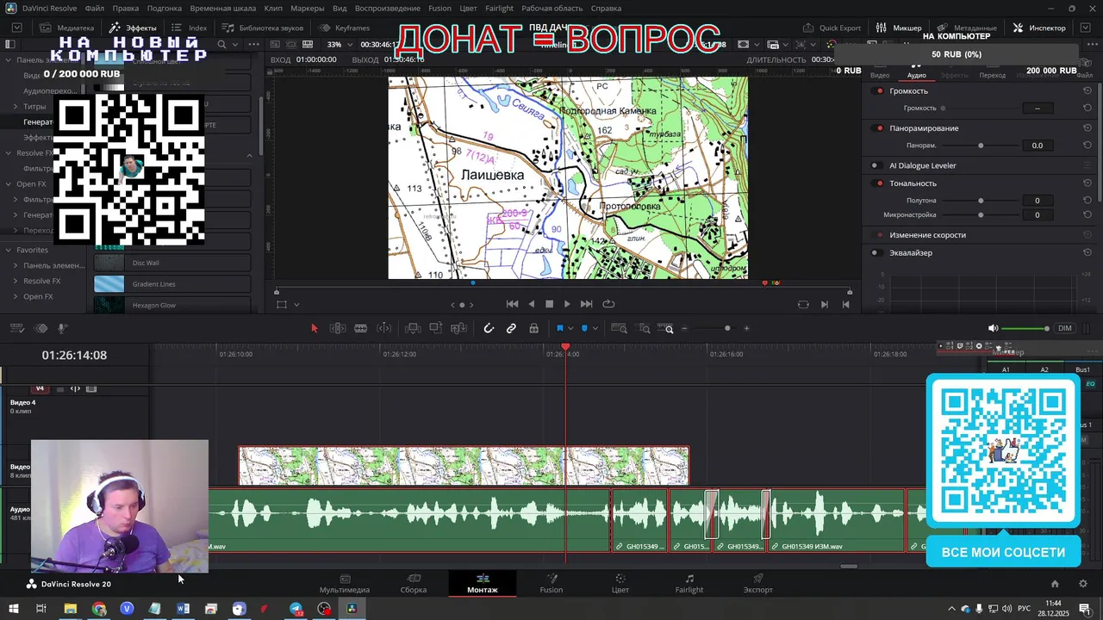The width and height of the screenshot is (1103, 620).
Task: Open the Keyframes panel
Action: coord(345,28)
